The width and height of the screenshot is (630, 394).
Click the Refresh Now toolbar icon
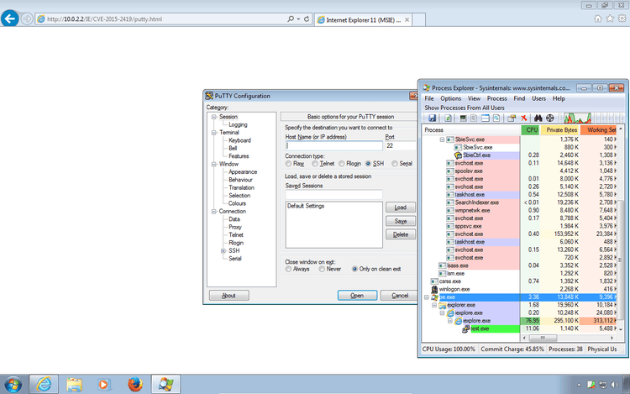[448, 118]
